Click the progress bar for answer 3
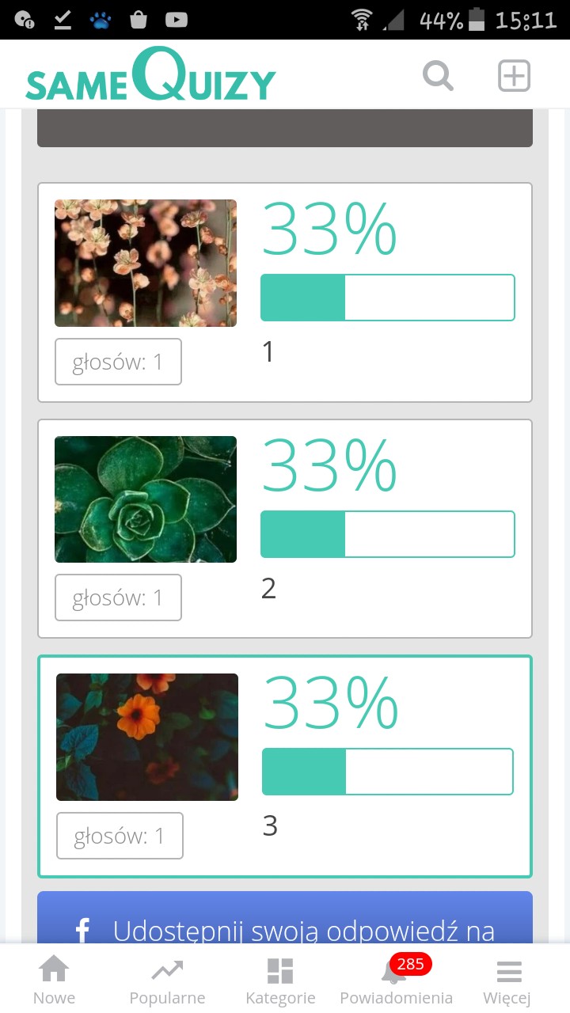 click(388, 772)
